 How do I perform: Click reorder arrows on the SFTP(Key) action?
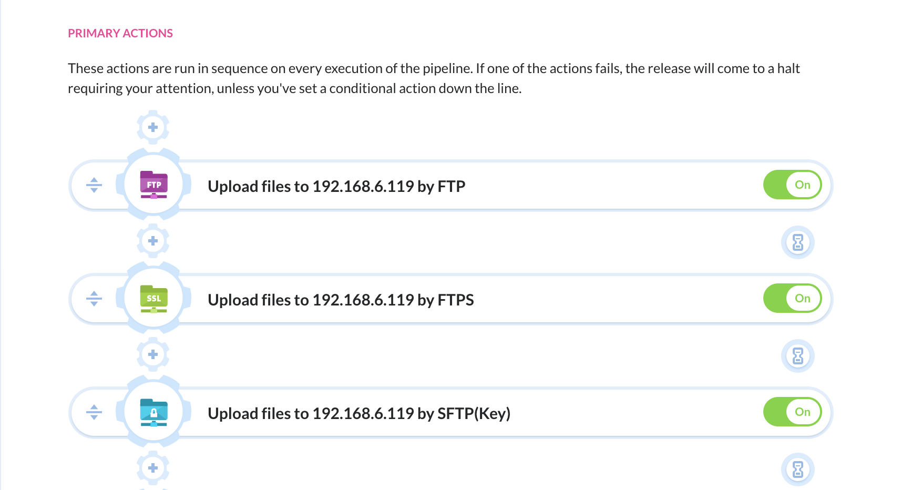tap(94, 412)
